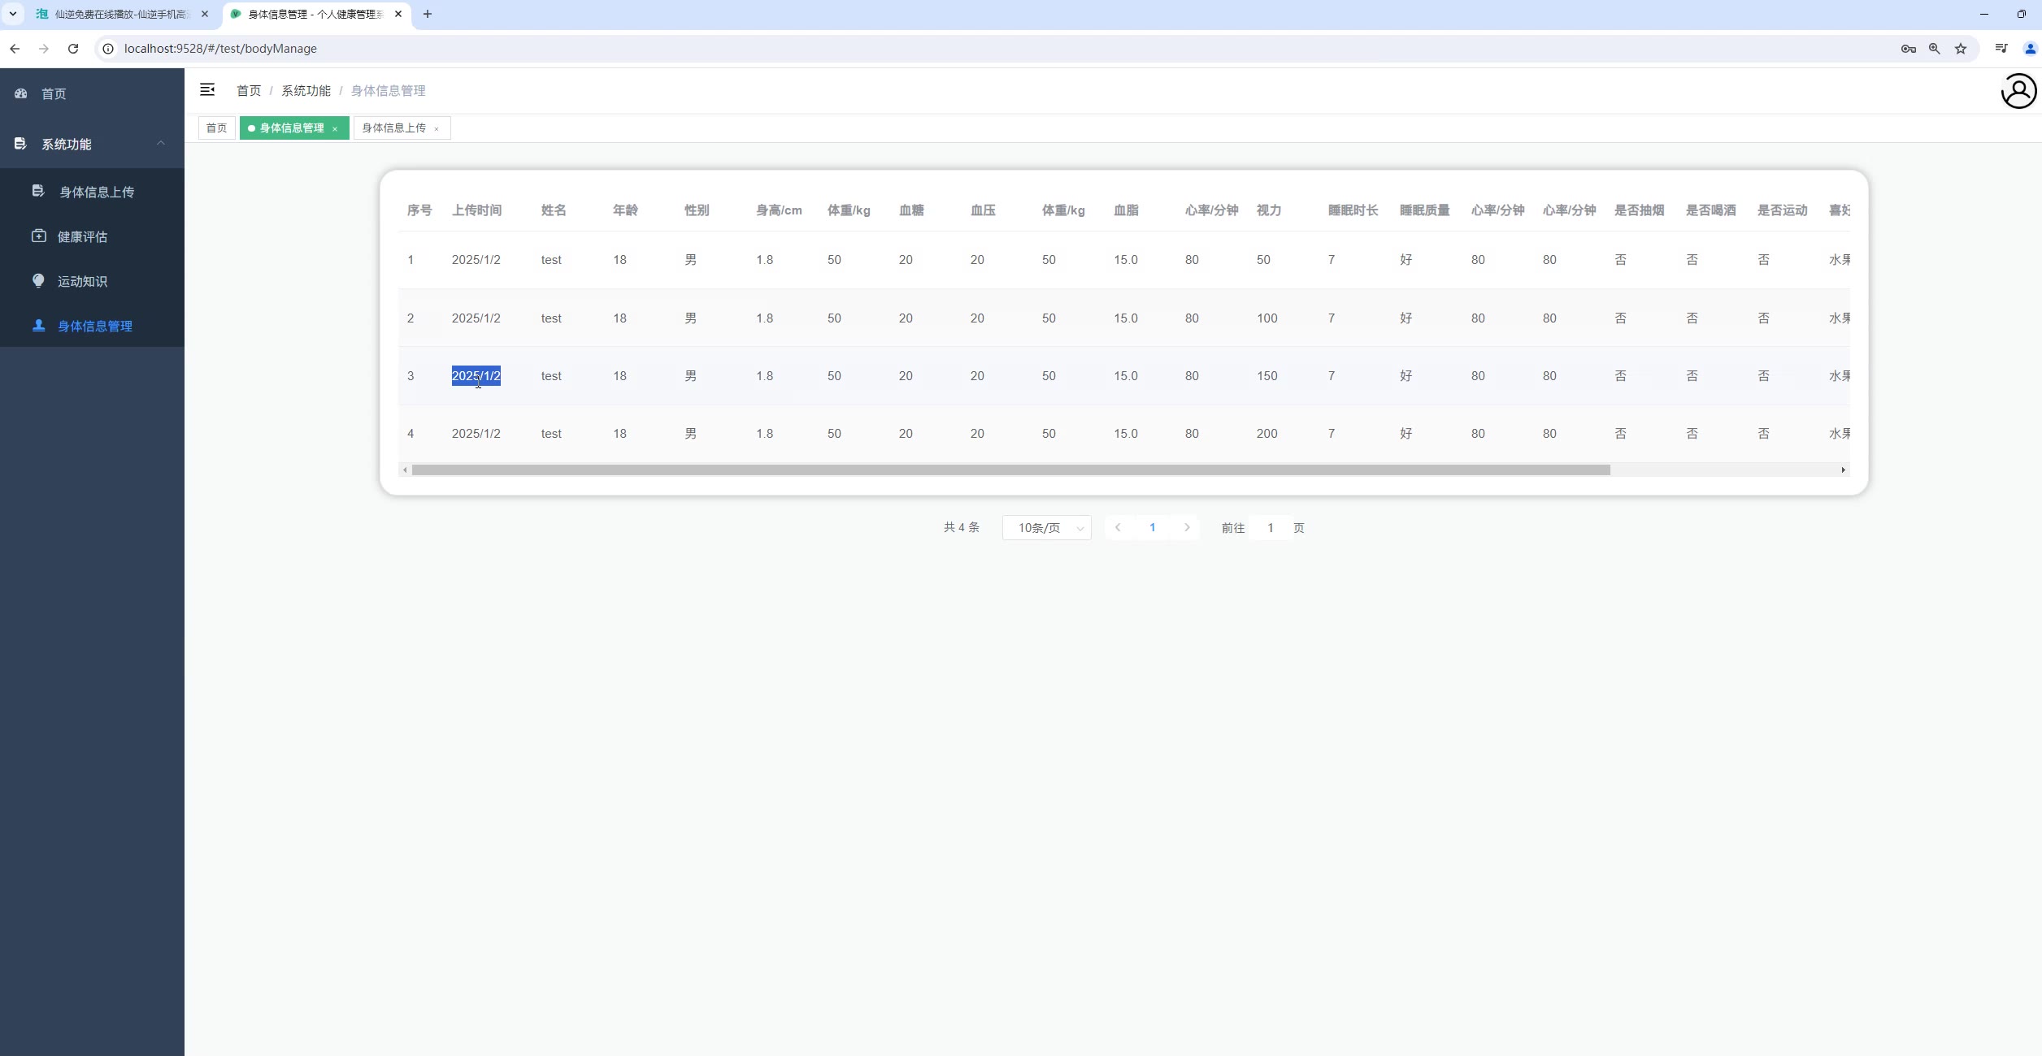Close the 仙逆免费在线播放 browser tab
Image resolution: width=2042 pixels, height=1056 pixels.
tap(205, 14)
